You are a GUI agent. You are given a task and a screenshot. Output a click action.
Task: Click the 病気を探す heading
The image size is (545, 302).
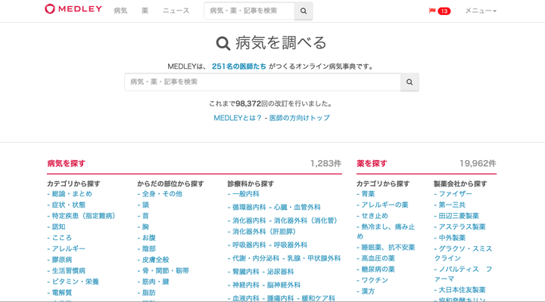[x=67, y=163]
